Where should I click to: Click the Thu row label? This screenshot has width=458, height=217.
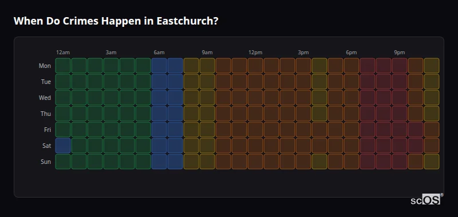(x=46, y=114)
